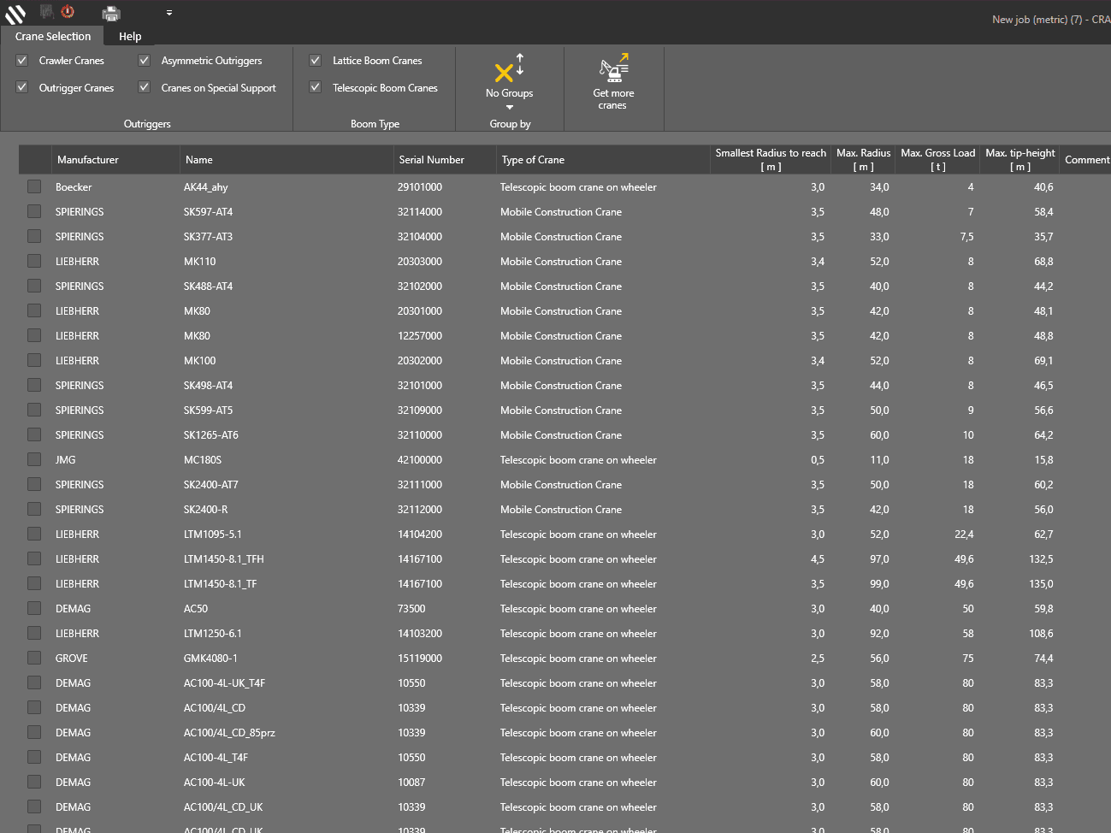Click the striped application logo icon
The width and height of the screenshot is (1111, 833).
[15, 14]
